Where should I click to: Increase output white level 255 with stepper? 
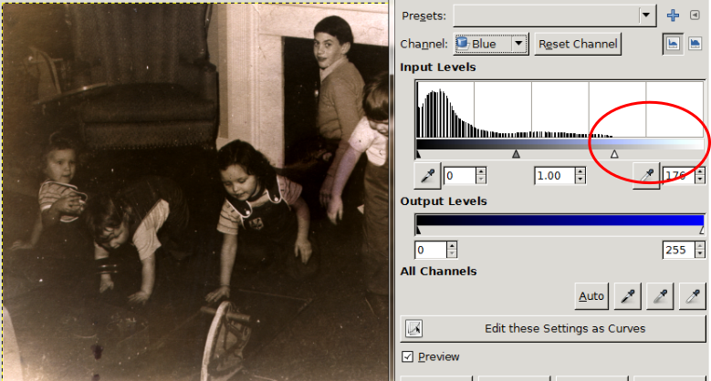pos(701,245)
